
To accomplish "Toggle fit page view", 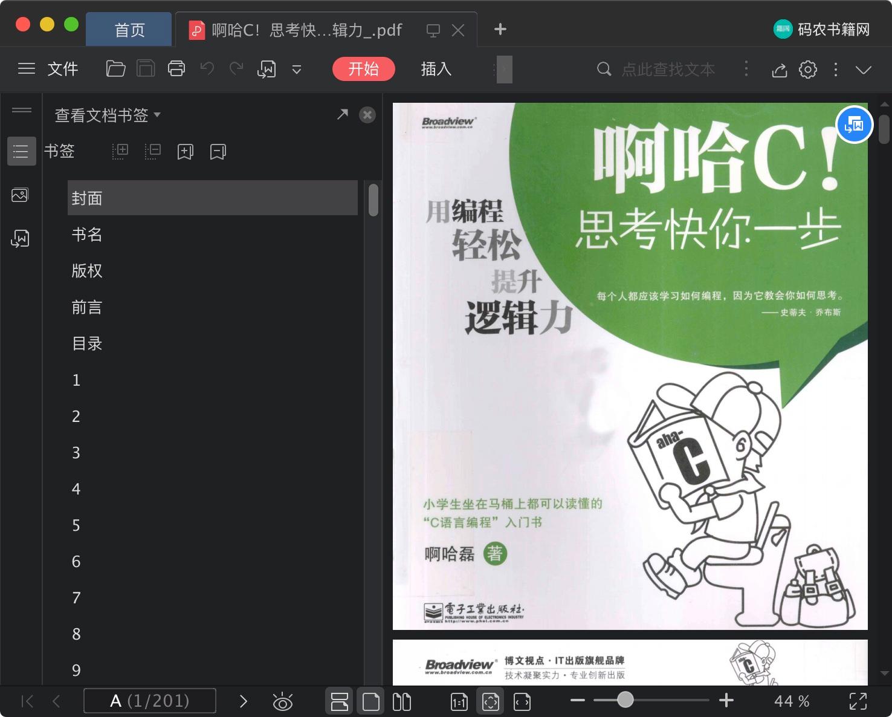I will coord(491,701).
